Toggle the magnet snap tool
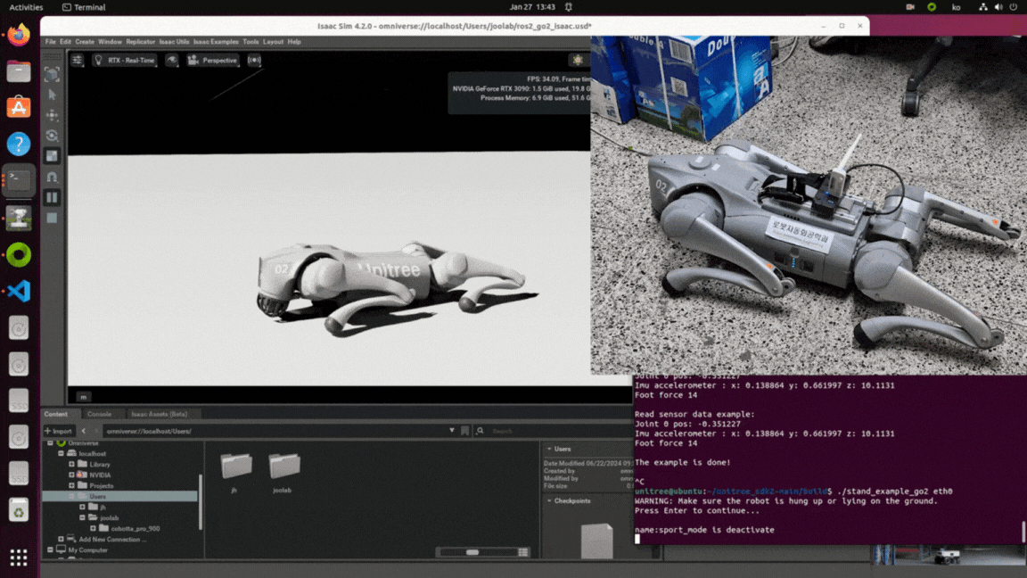 [x=53, y=177]
